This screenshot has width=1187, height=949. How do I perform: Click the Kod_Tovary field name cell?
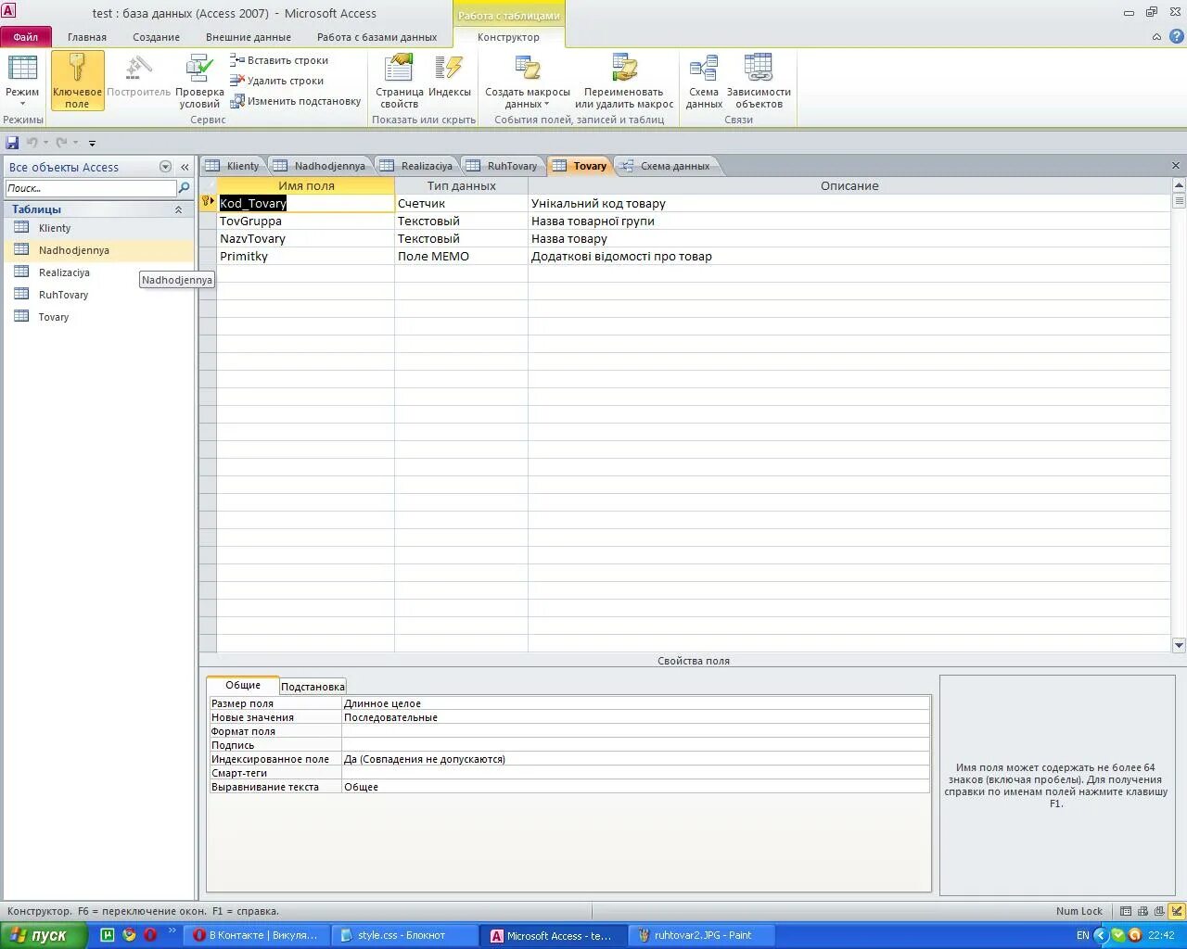305,203
